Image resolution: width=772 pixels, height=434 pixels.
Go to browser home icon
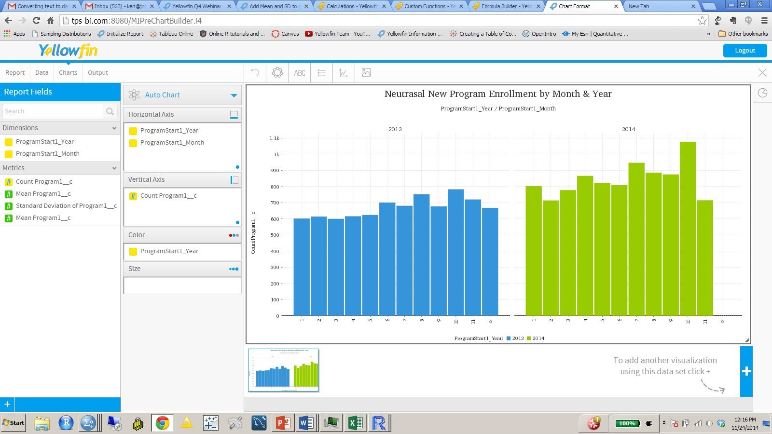click(x=50, y=20)
